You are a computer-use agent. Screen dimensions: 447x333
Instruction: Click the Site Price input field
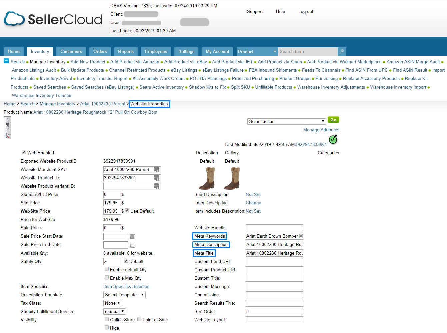[112, 203]
